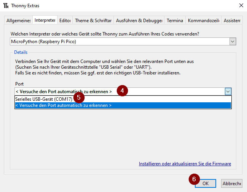Click the red step marker numbered 5
Viewport: 247px width, 192px height.
point(79,97)
